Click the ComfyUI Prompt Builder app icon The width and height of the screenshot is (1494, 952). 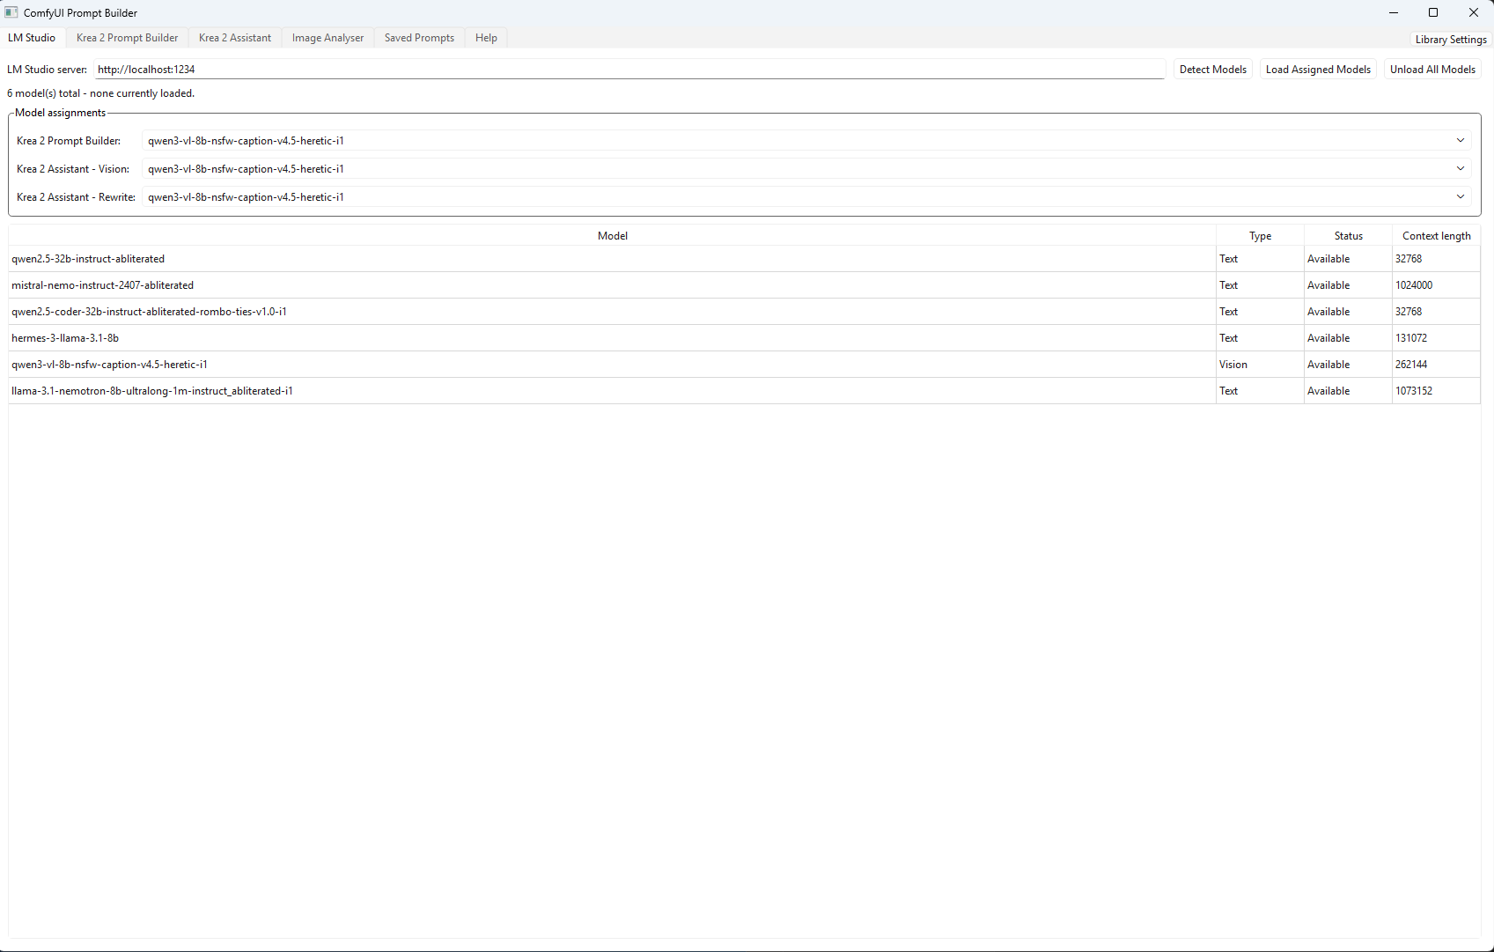click(x=11, y=12)
